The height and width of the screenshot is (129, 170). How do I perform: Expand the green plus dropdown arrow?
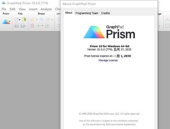42,25
